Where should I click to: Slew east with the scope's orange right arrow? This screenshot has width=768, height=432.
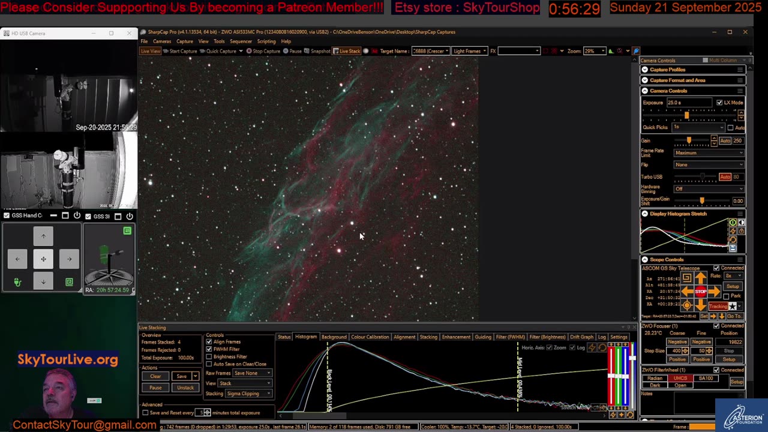pyautogui.click(x=714, y=292)
